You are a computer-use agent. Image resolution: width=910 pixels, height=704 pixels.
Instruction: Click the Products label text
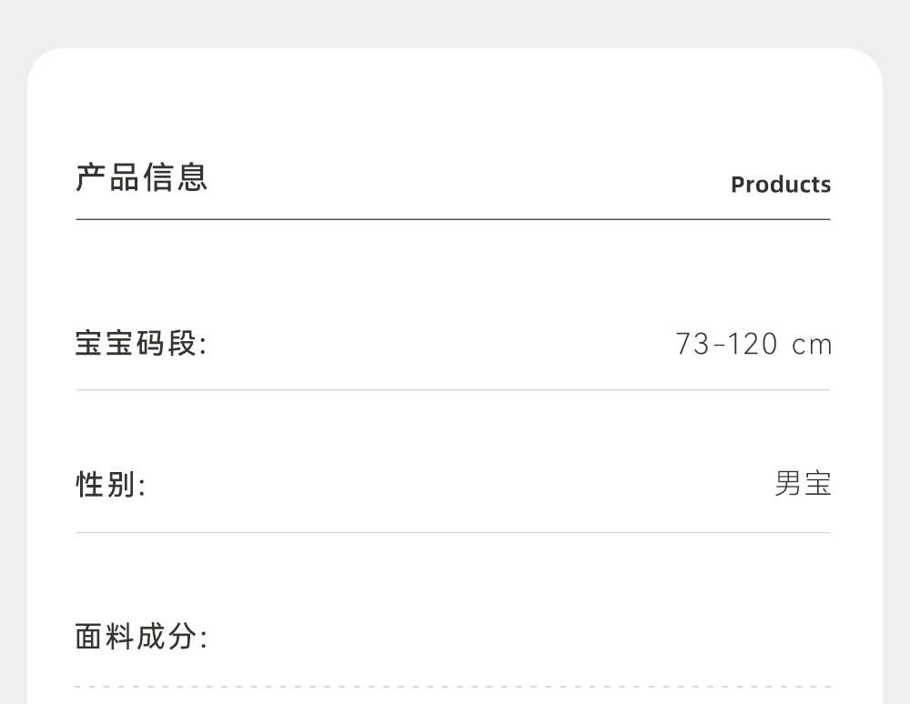tap(781, 185)
